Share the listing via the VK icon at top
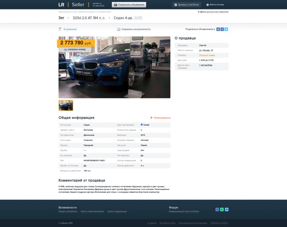This screenshot has width=287, height=227. click(x=218, y=29)
